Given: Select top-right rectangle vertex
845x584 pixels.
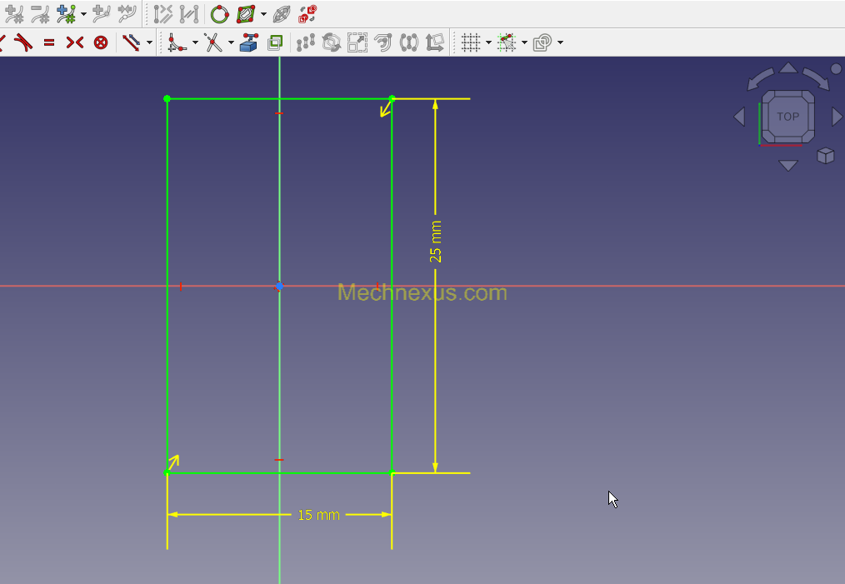Looking at the screenshot, I should point(392,98).
